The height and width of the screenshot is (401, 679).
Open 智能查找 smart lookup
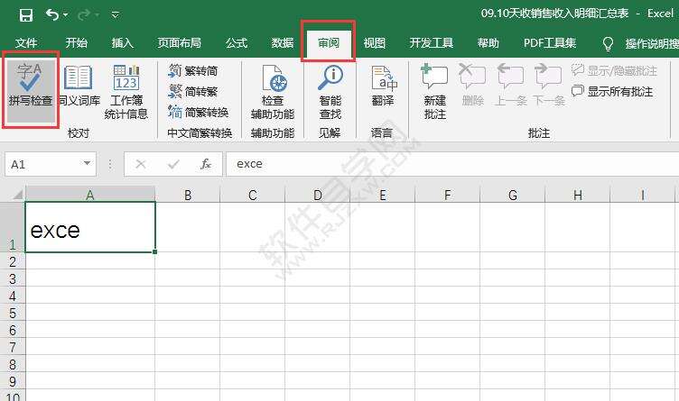tap(330, 92)
